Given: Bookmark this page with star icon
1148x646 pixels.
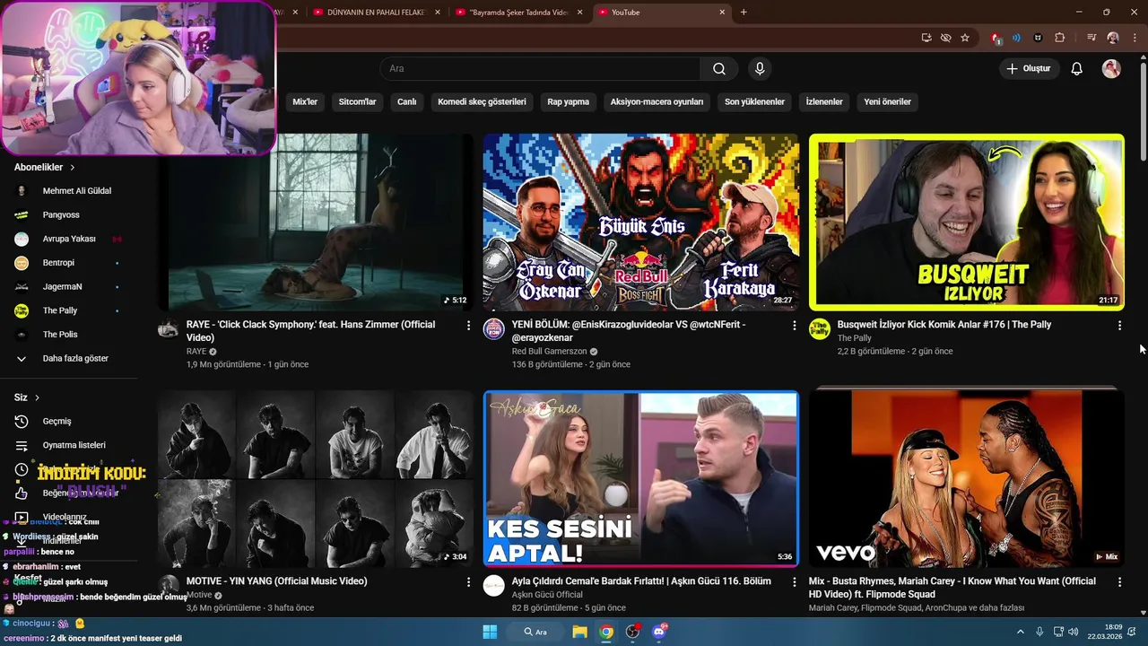Looking at the screenshot, I should point(965,38).
